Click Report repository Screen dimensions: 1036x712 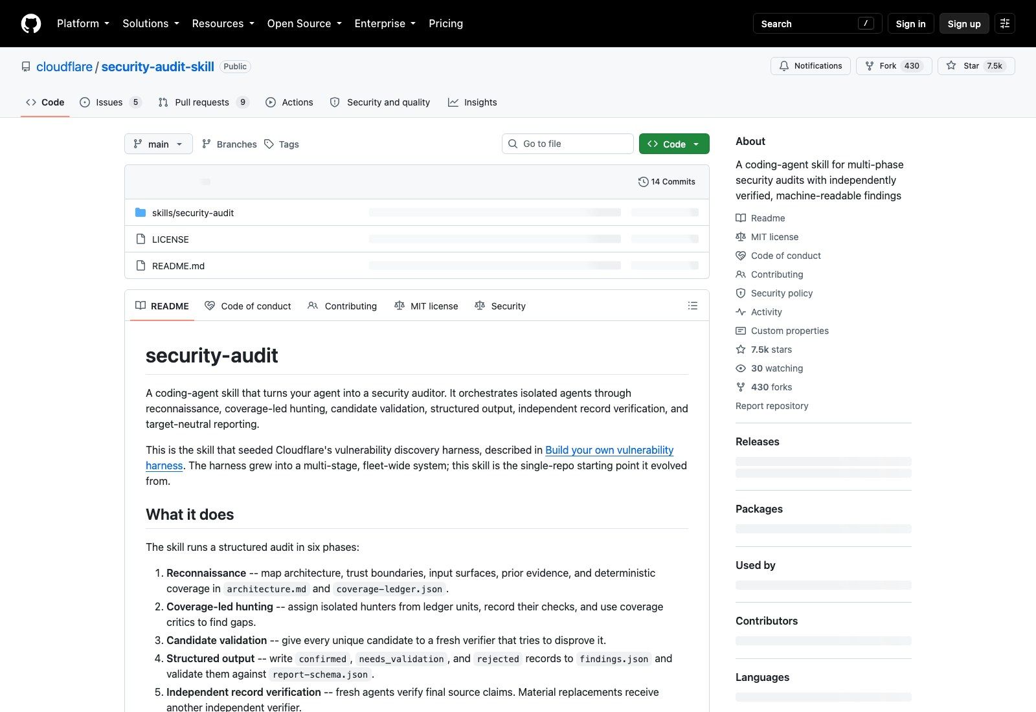click(772, 406)
